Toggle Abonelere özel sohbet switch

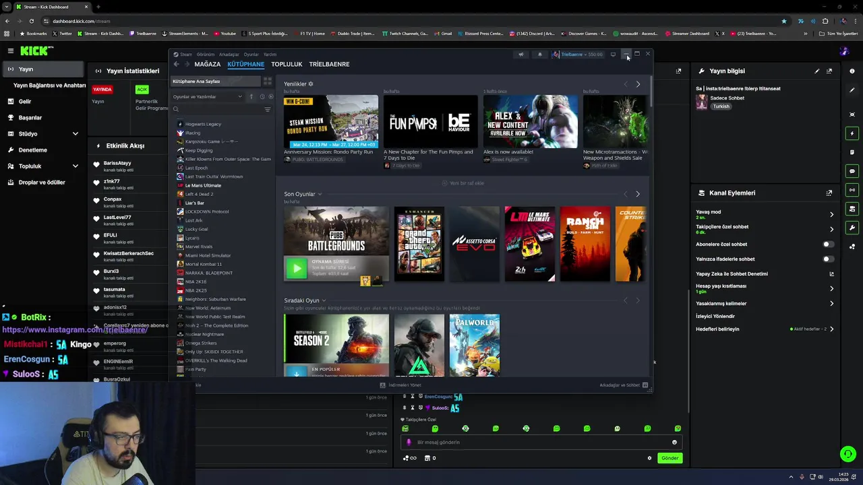click(828, 245)
